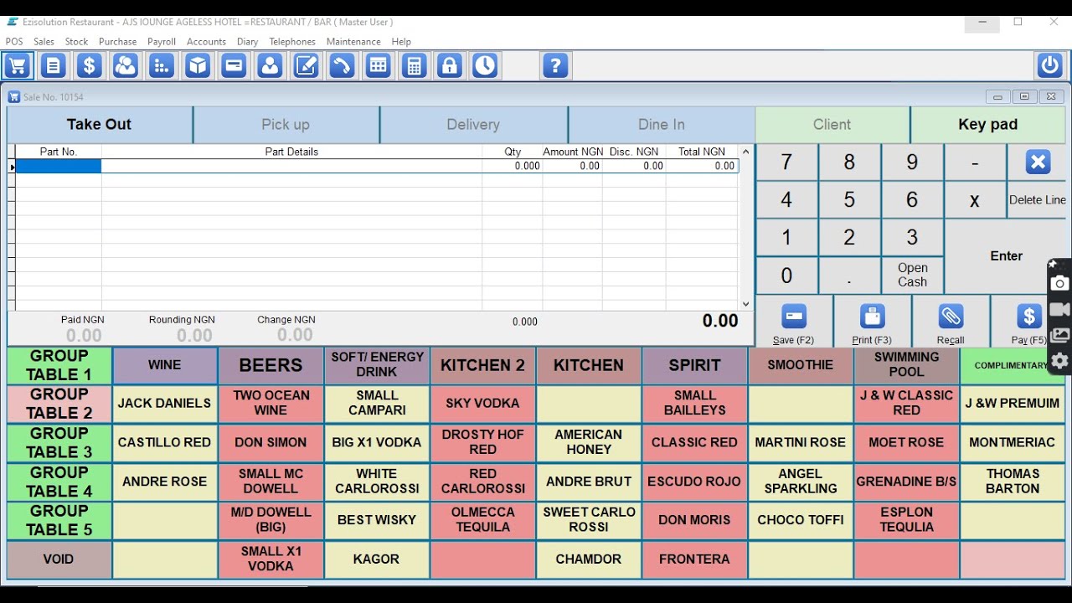Viewport: 1072px width, 603px height.
Task: Tap keypad multiply x button
Action: pyautogui.click(x=975, y=199)
